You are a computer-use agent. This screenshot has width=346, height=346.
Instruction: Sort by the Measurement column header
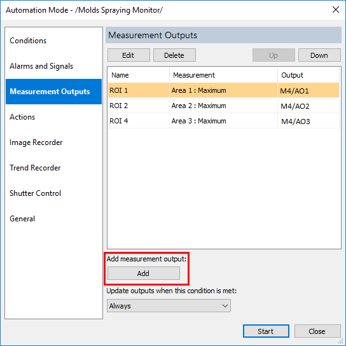(x=223, y=75)
